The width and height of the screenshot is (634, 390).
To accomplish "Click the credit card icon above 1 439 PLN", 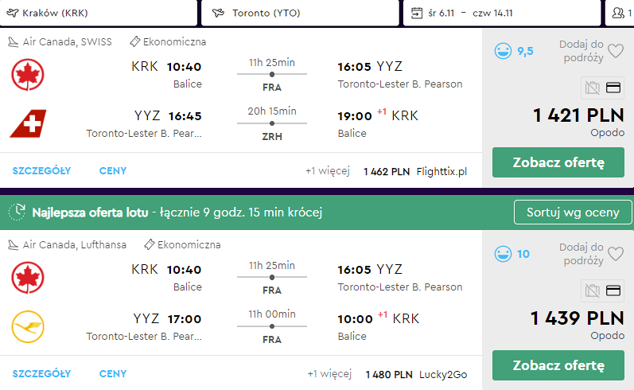I will (x=613, y=291).
